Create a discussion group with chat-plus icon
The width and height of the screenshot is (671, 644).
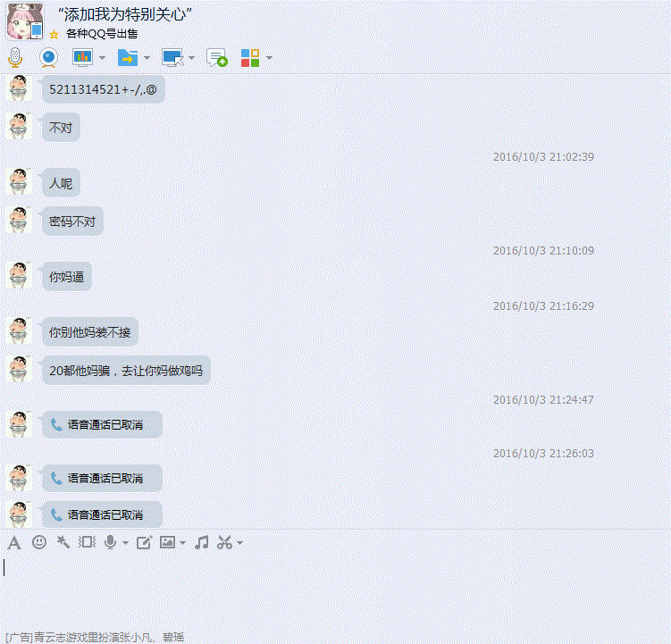[x=216, y=58]
